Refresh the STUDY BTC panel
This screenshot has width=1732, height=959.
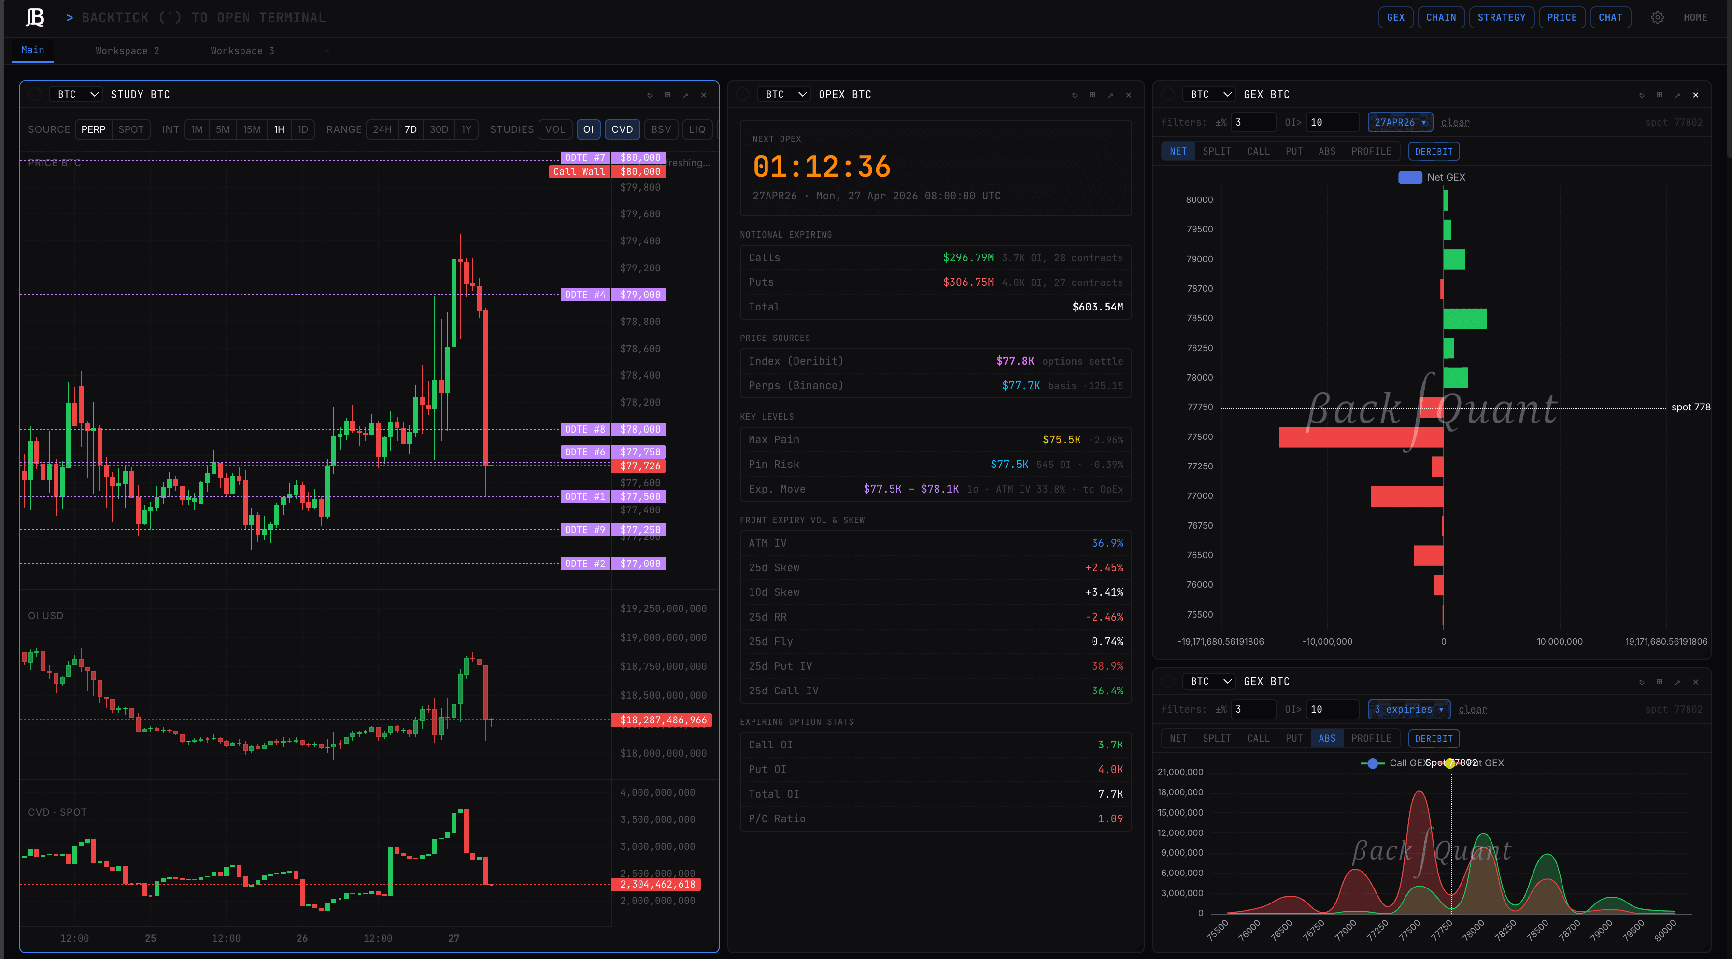(650, 95)
